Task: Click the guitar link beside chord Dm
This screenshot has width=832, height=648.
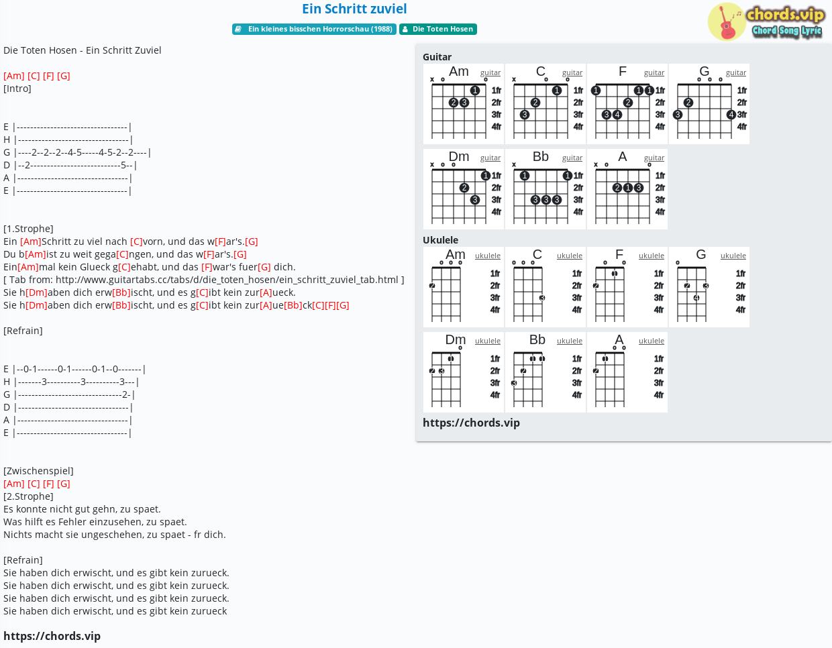Action: (490, 158)
